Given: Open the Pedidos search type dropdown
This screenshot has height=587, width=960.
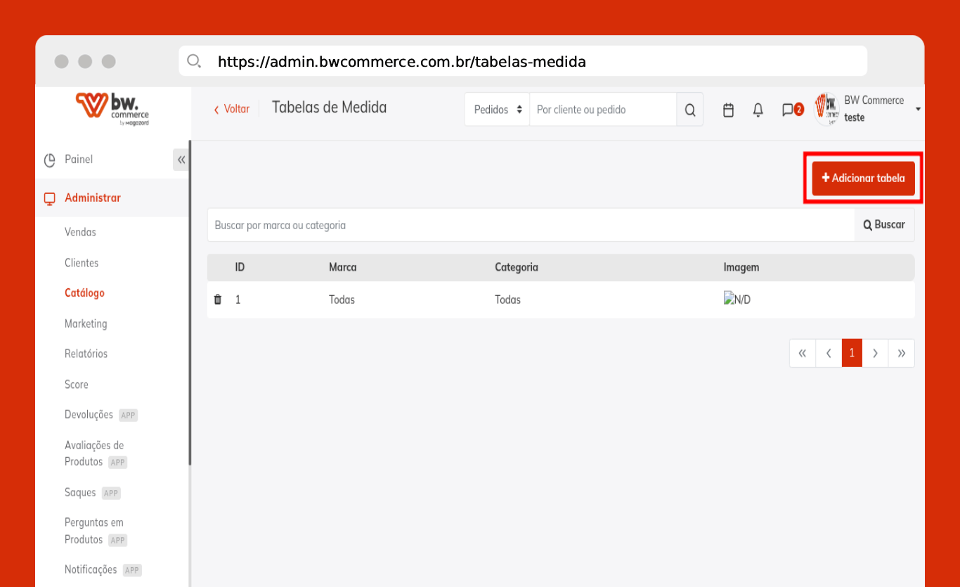Looking at the screenshot, I should click(498, 110).
